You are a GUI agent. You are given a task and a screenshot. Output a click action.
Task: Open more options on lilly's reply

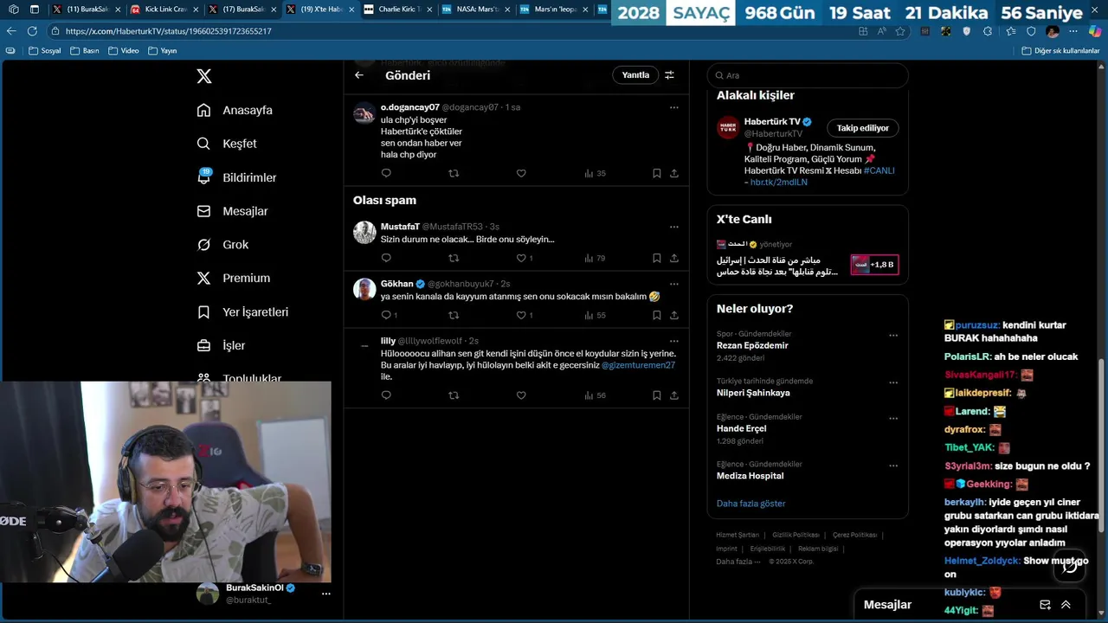point(674,341)
